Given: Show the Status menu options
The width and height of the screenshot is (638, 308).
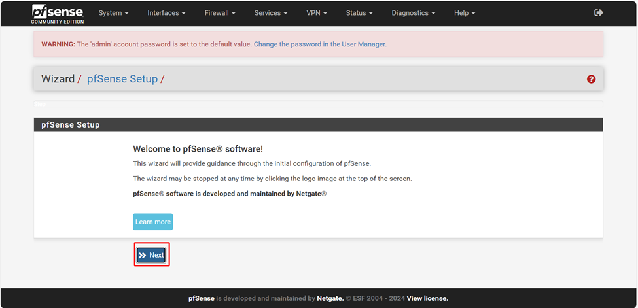Looking at the screenshot, I should click(359, 13).
